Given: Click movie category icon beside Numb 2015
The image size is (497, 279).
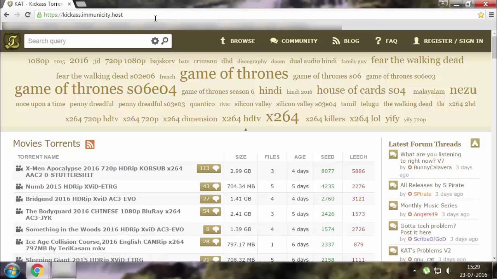Looking at the screenshot, I should [x=19, y=186].
